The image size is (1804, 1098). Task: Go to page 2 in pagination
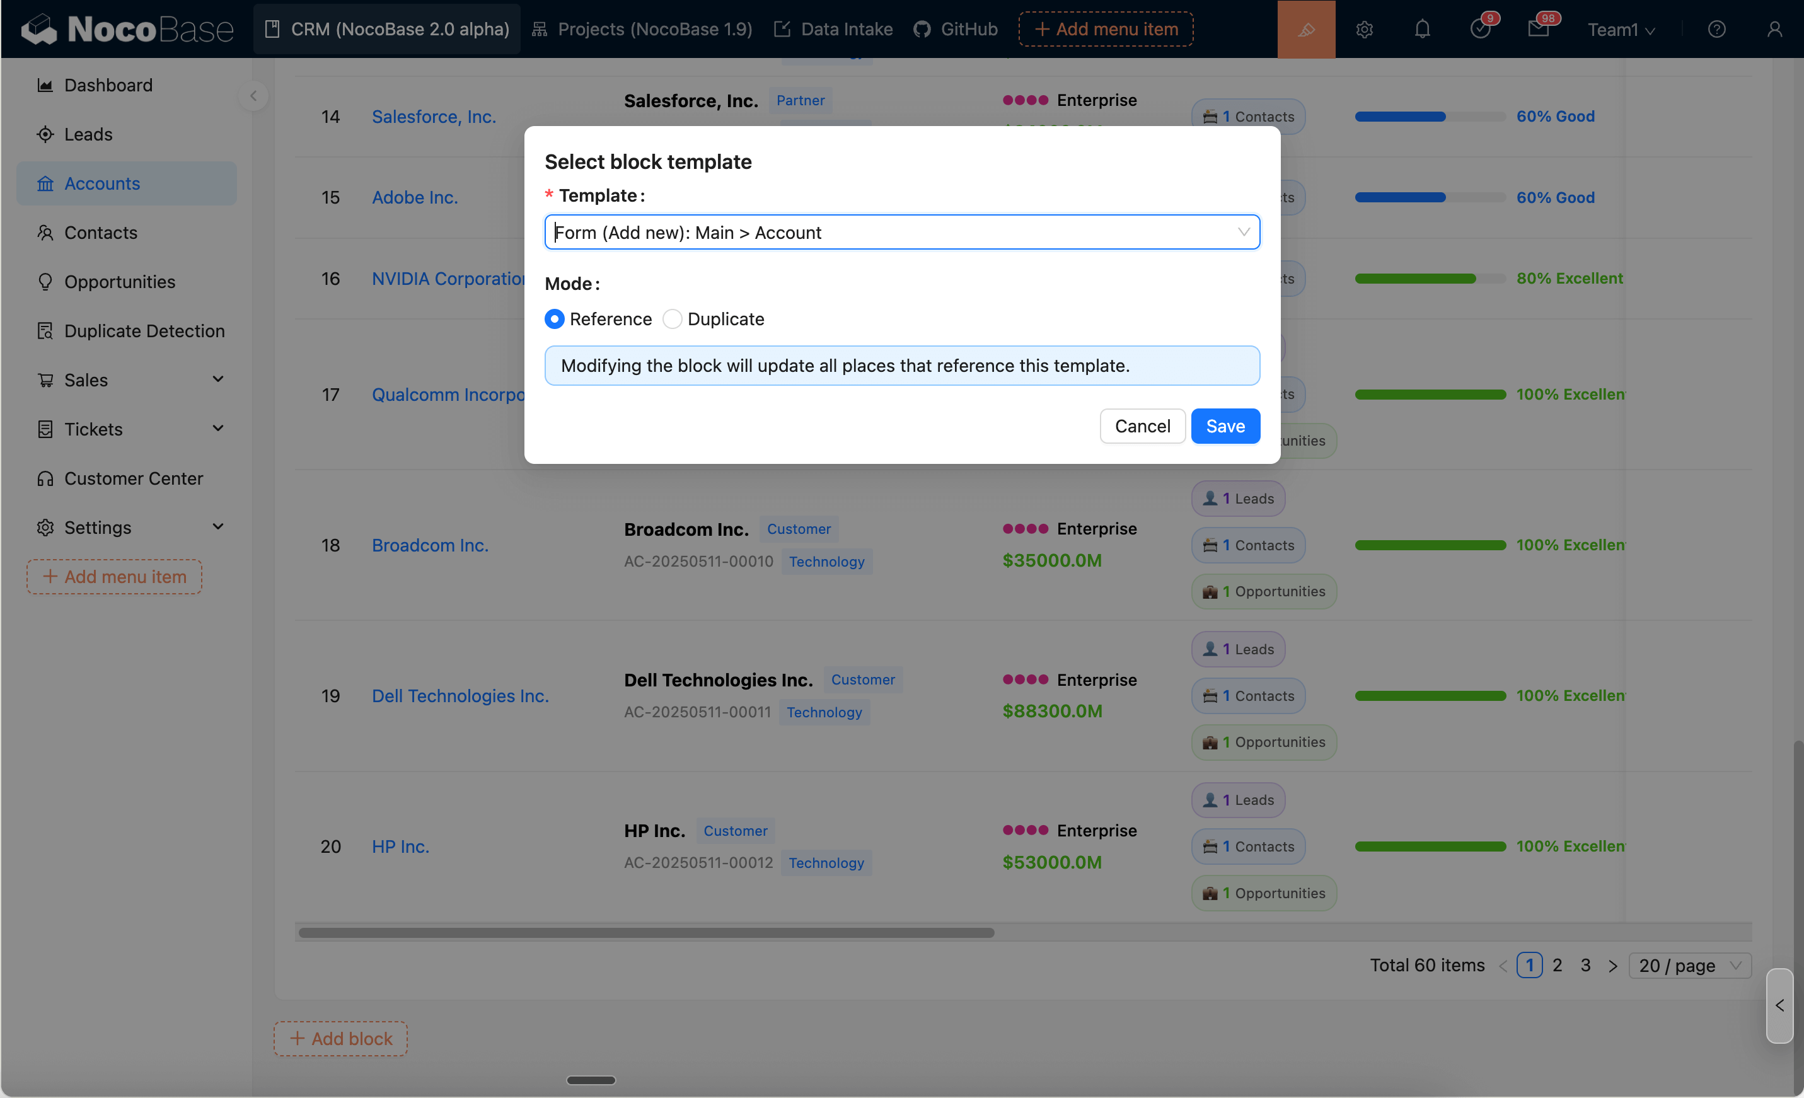point(1558,966)
